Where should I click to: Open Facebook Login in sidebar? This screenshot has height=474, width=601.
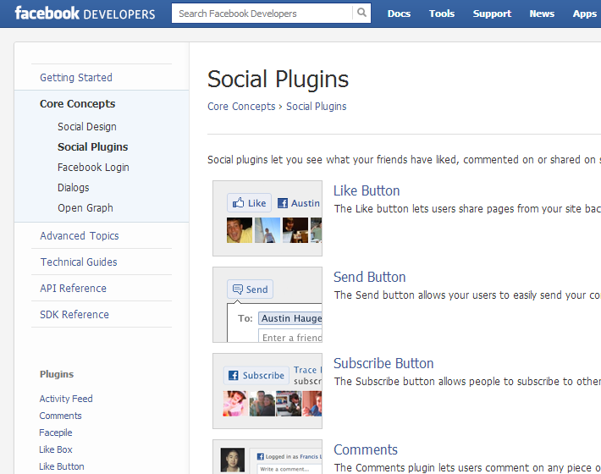click(x=93, y=168)
